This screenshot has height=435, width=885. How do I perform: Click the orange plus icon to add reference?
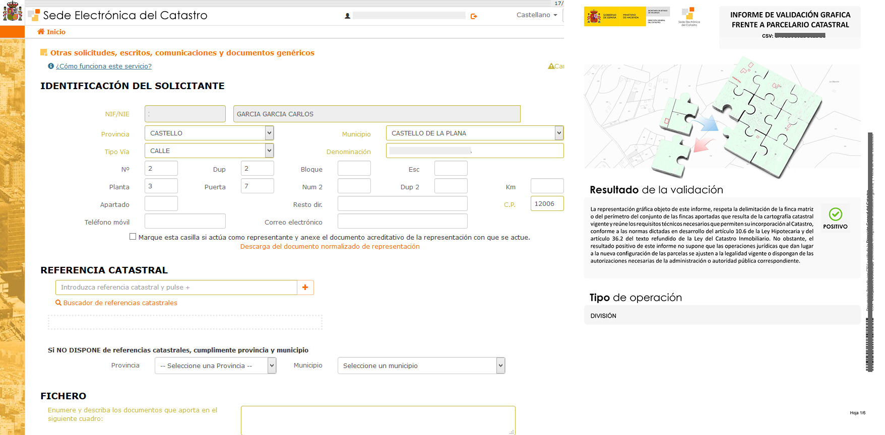(305, 287)
